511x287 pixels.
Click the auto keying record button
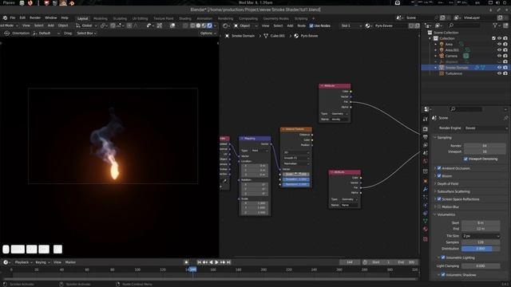186,262
